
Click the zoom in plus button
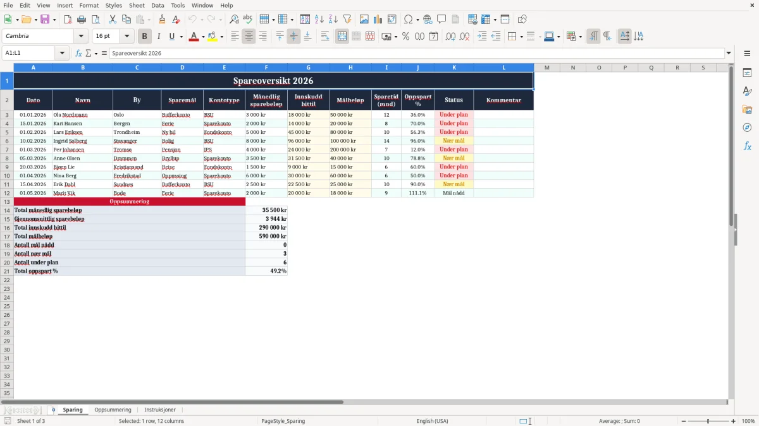point(733,421)
